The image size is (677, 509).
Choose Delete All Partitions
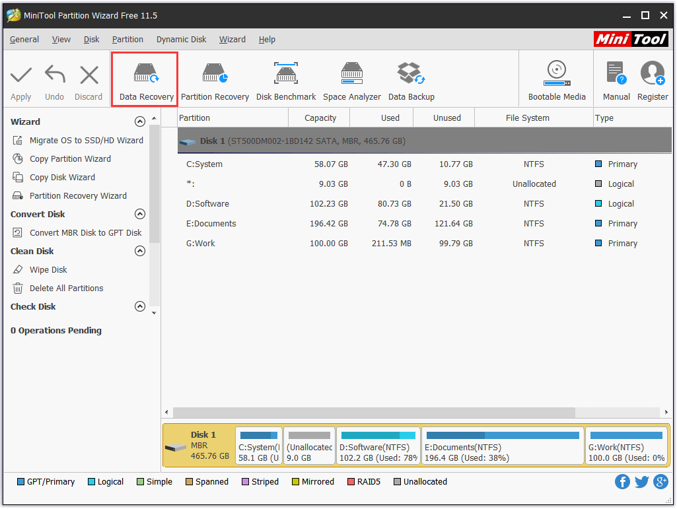(x=58, y=288)
